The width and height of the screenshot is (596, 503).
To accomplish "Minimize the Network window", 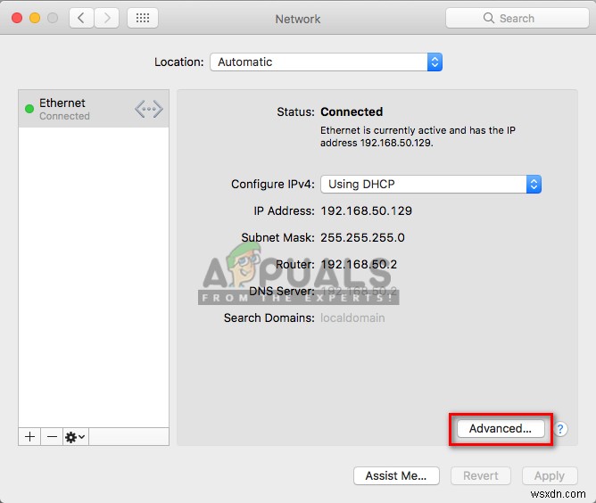I will [x=35, y=18].
